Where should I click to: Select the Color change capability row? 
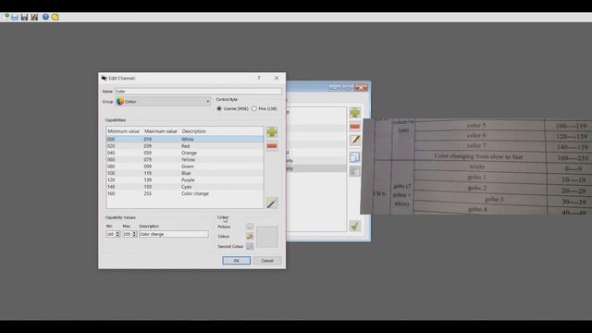pos(185,193)
